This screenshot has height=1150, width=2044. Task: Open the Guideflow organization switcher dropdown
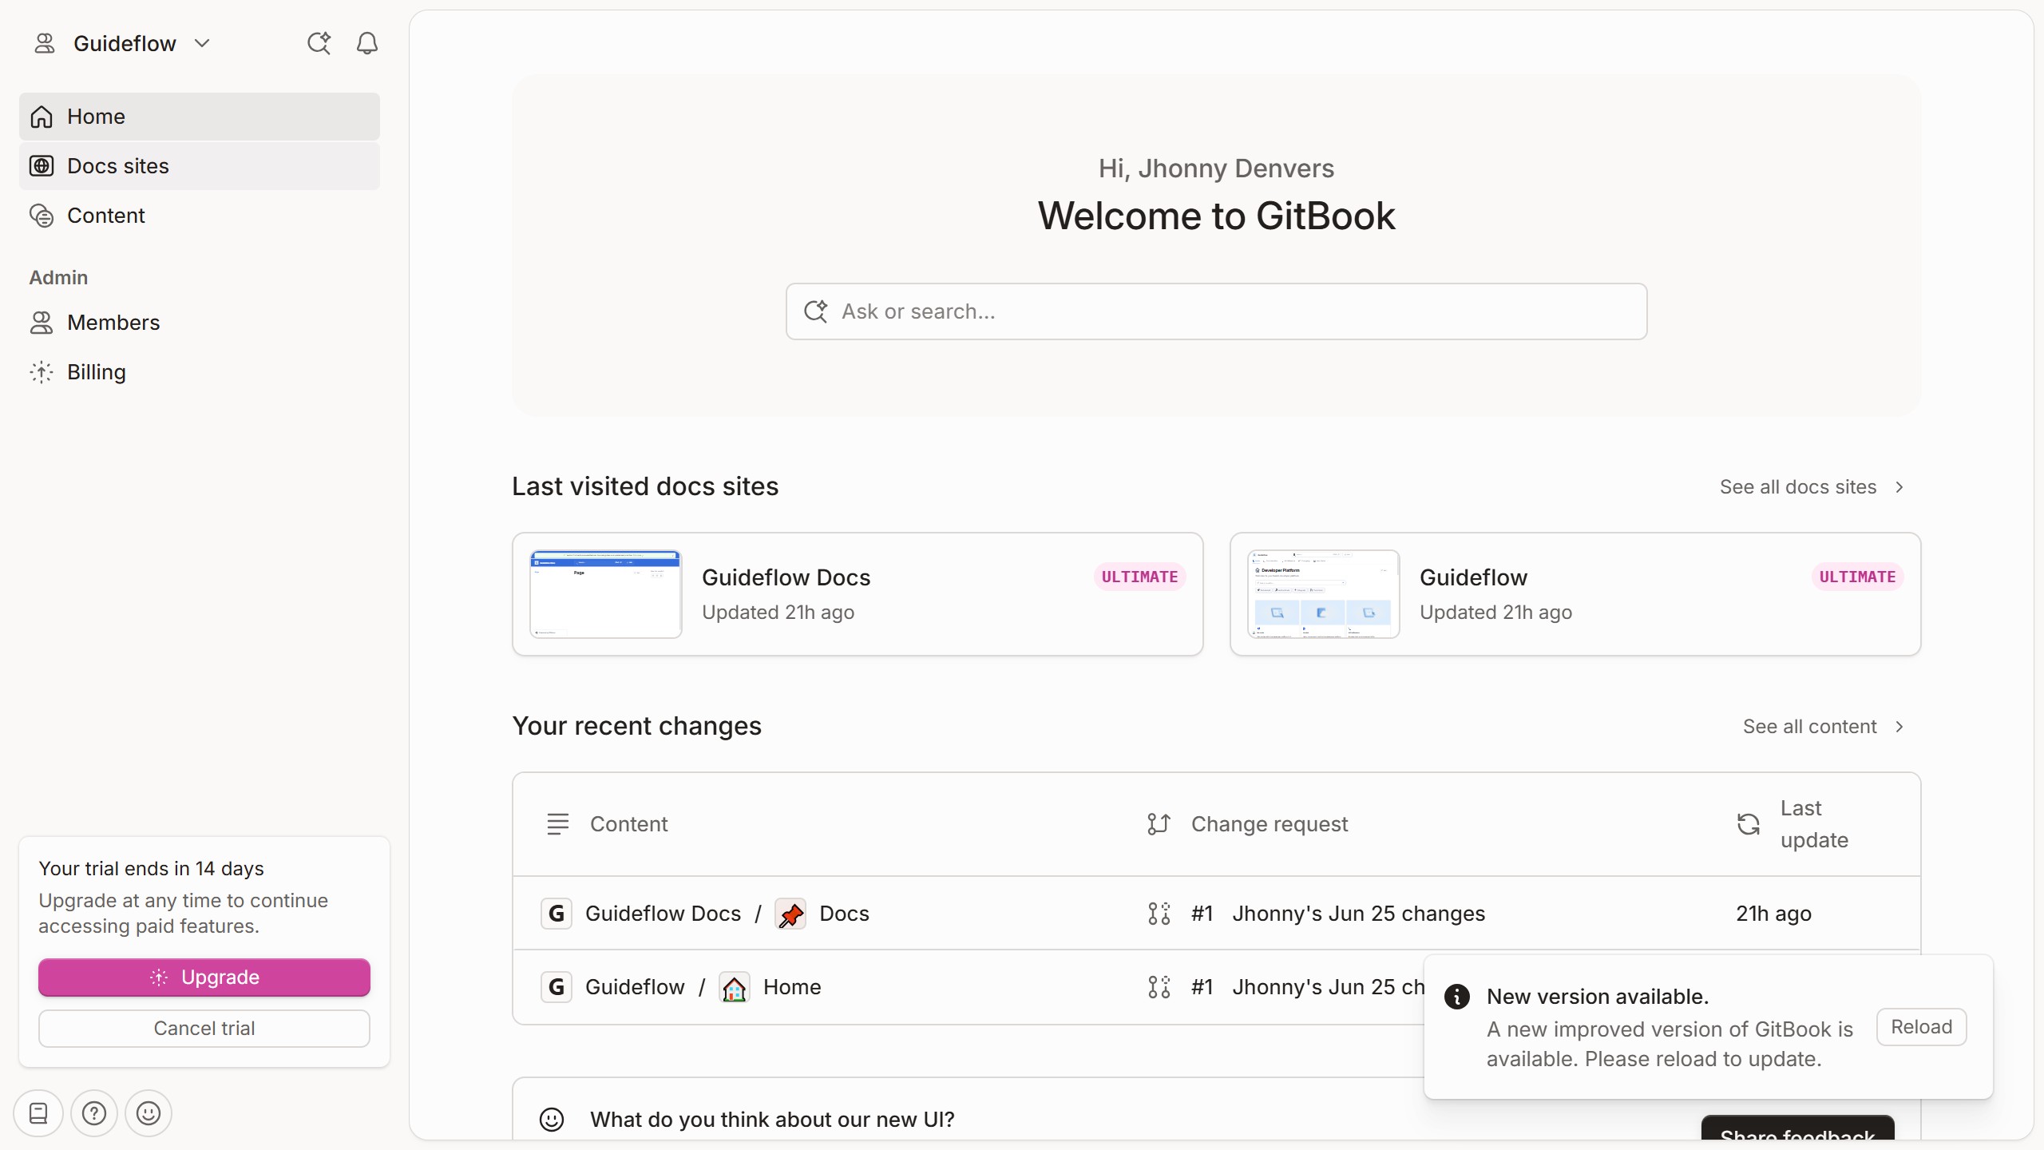123,43
